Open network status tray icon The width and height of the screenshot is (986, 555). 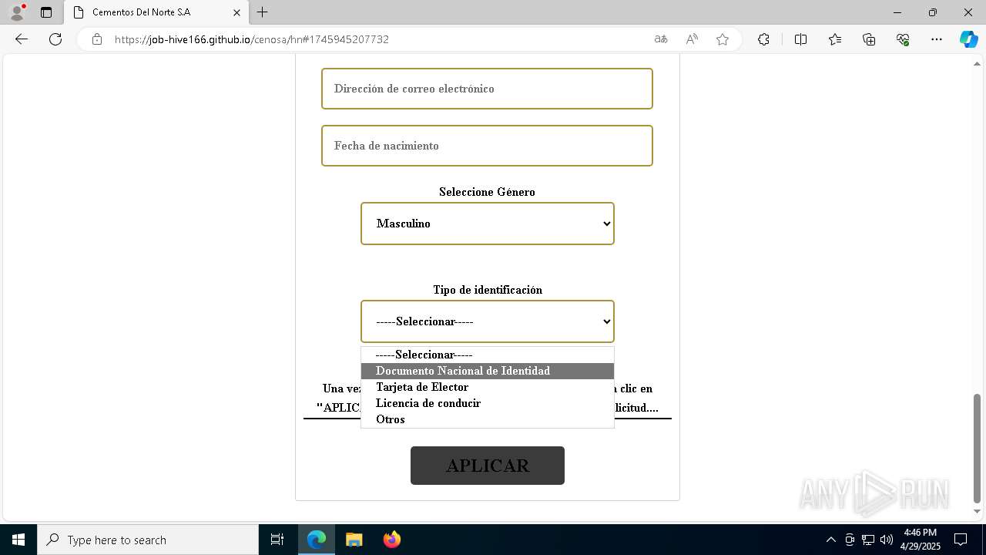point(868,540)
